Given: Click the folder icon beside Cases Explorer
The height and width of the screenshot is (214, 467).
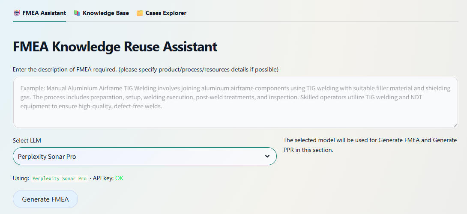Looking at the screenshot, I should coord(140,13).
